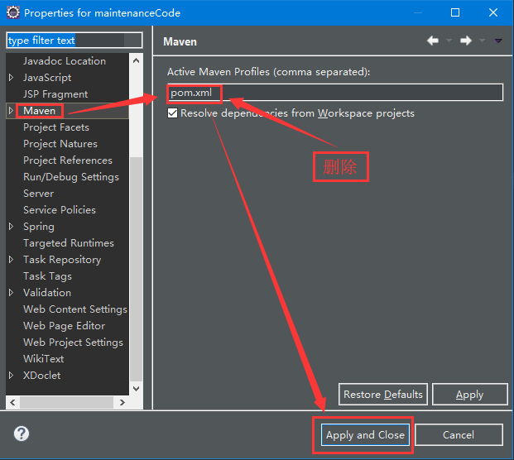
Task: Expand the JavaScript tree node
Action: tap(11, 77)
